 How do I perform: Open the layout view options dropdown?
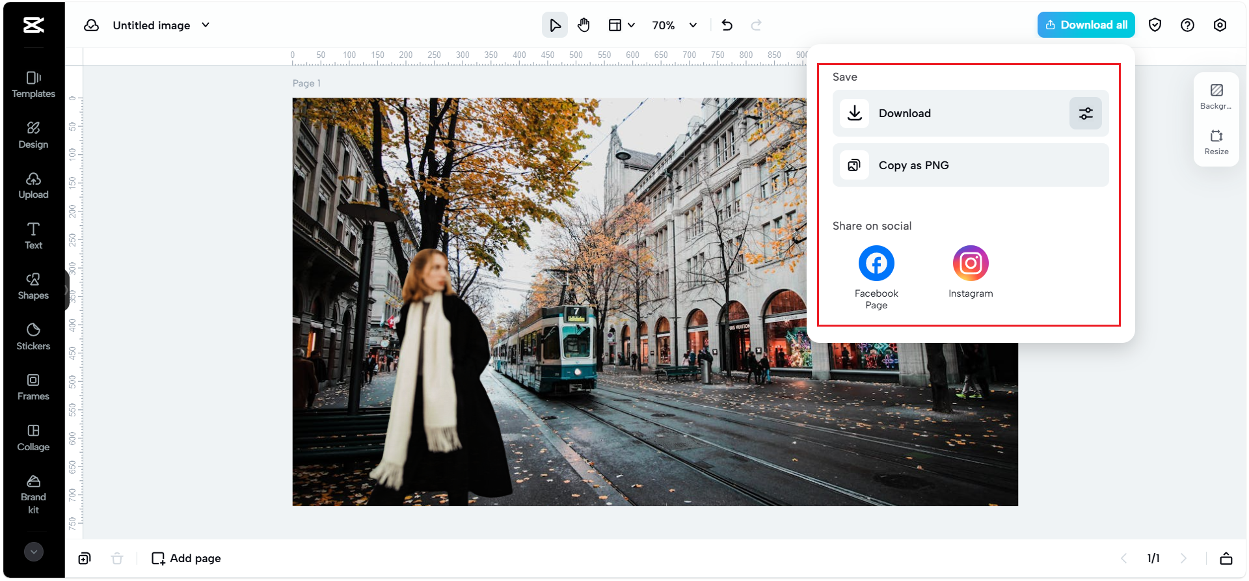pyautogui.click(x=621, y=25)
